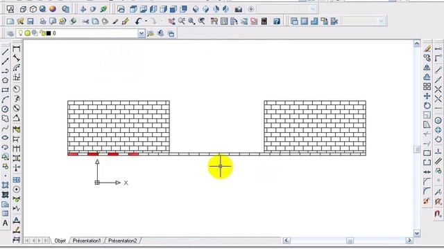This screenshot has height=249, width=444.
Task: Restore the previous layer
Action: point(161,34)
